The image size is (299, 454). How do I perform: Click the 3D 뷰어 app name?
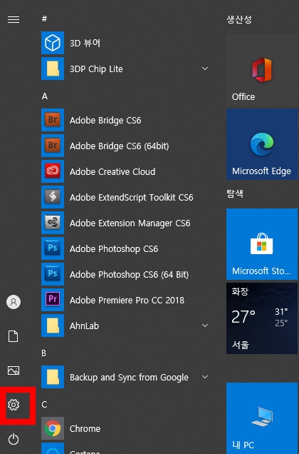click(85, 43)
